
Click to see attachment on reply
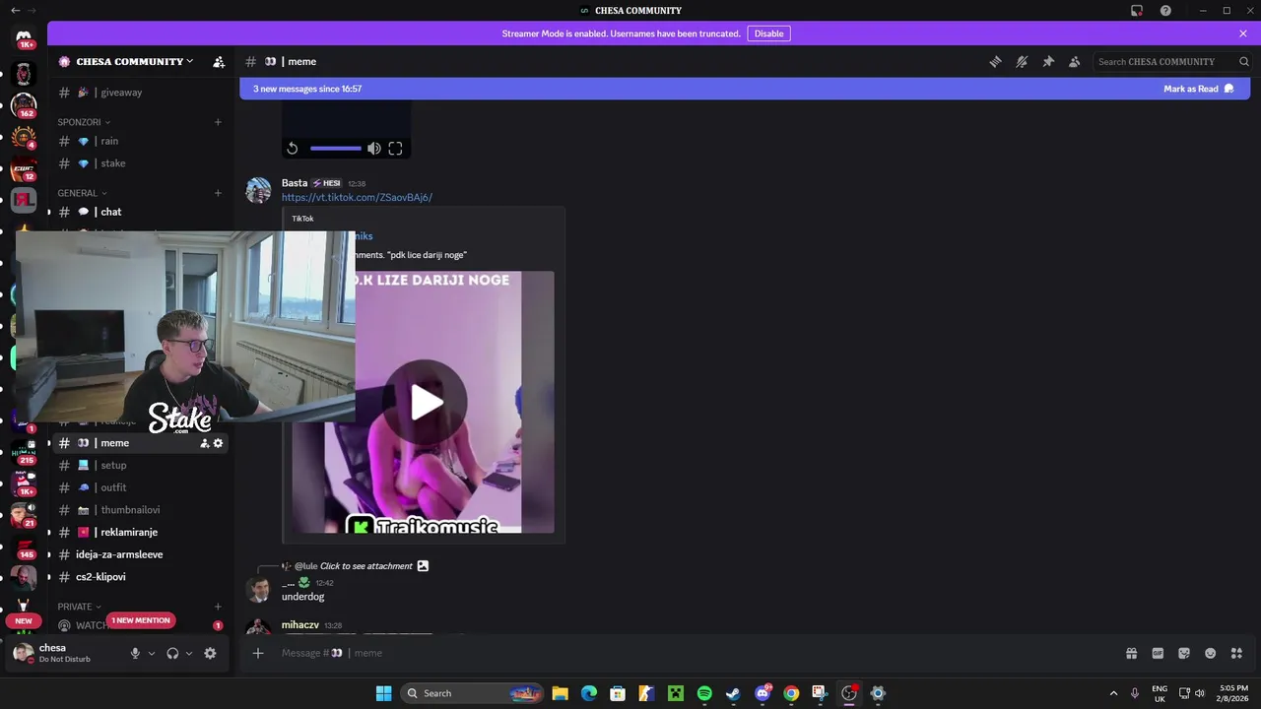(x=365, y=566)
